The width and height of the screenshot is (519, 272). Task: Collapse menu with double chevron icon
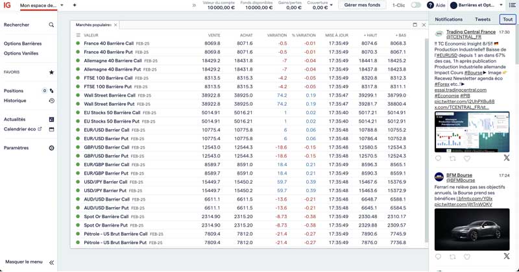click(x=51, y=262)
